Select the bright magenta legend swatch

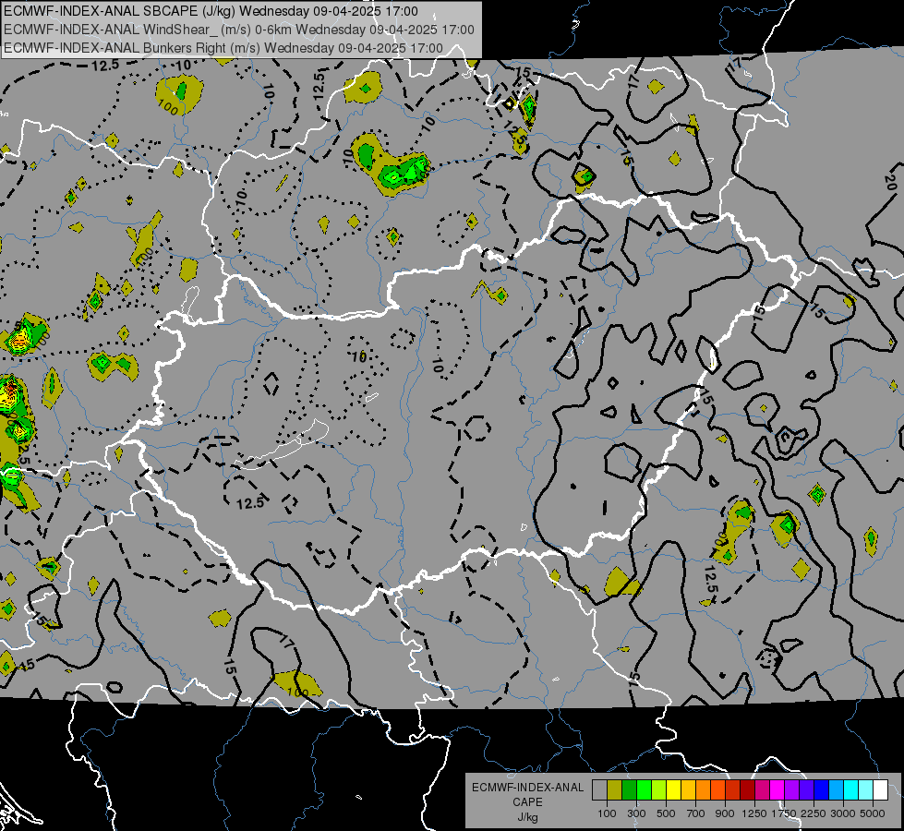tap(777, 790)
